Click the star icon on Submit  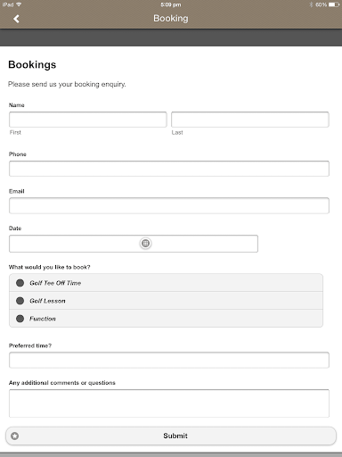point(15,436)
